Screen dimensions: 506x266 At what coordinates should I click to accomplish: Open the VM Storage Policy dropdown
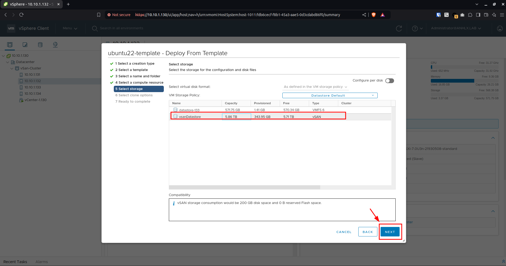pos(330,96)
